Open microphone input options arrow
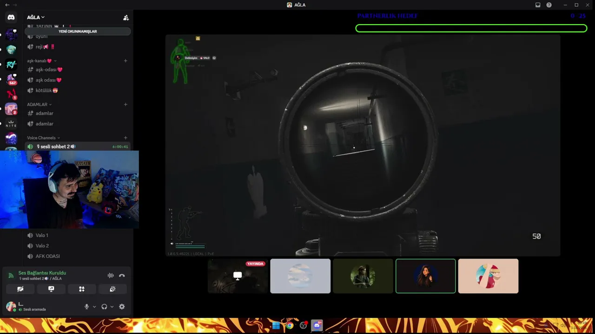 click(x=94, y=307)
